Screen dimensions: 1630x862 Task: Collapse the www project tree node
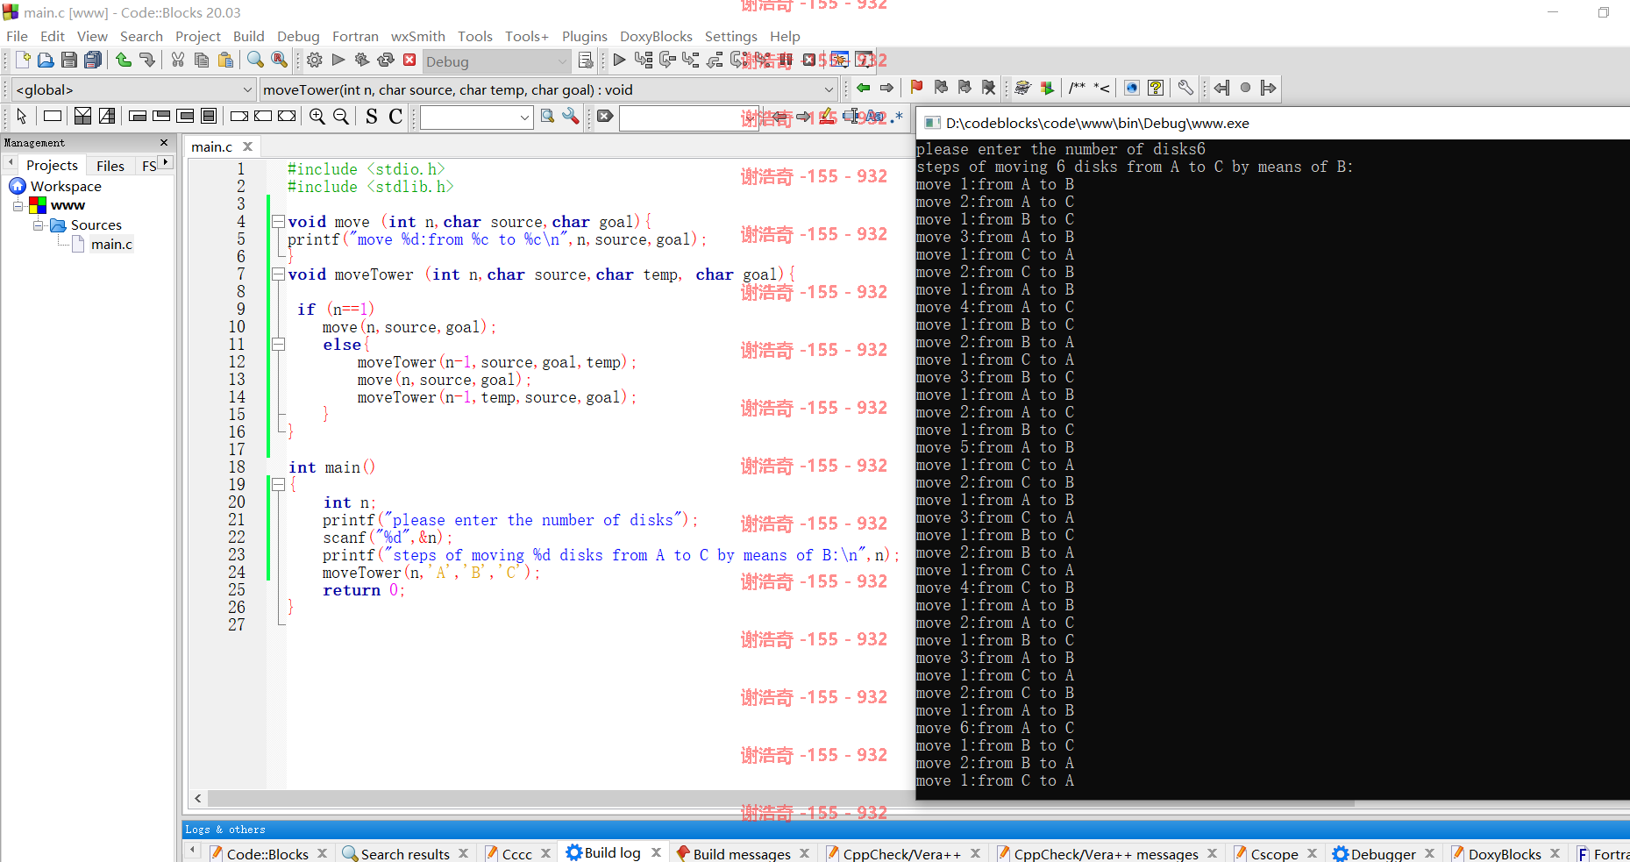coord(18,206)
